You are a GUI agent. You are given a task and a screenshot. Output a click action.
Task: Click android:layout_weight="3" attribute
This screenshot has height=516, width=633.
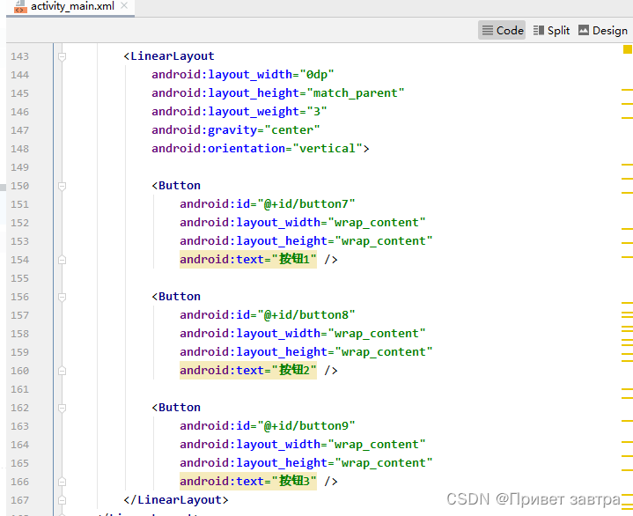click(x=239, y=112)
